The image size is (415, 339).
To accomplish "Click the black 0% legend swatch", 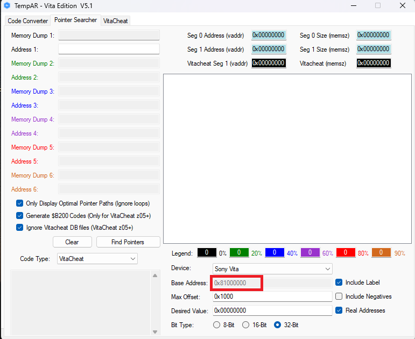I will (207, 253).
